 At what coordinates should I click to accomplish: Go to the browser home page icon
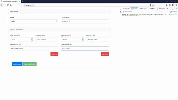tap(11, 5)
